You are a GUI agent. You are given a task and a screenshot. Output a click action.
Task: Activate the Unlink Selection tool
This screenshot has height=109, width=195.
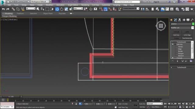click(18, 9)
